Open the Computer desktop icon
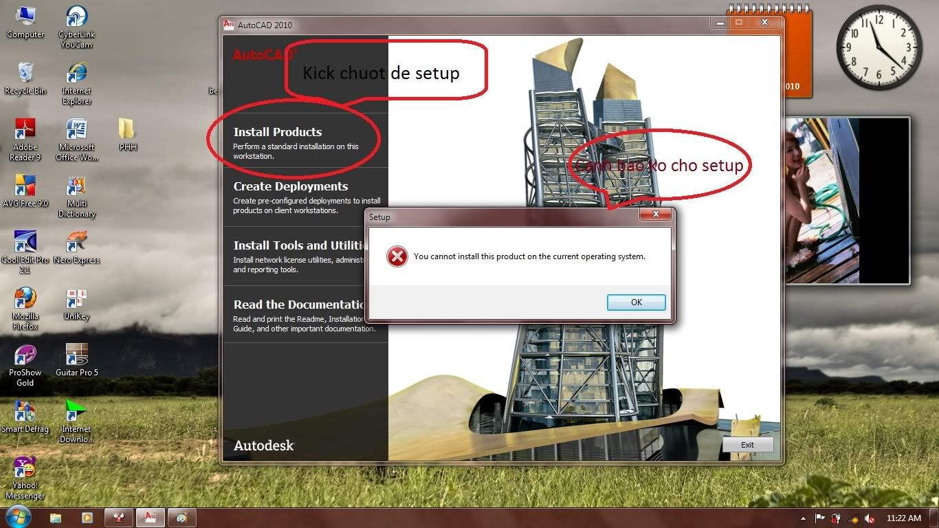 click(x=25, y=23)
